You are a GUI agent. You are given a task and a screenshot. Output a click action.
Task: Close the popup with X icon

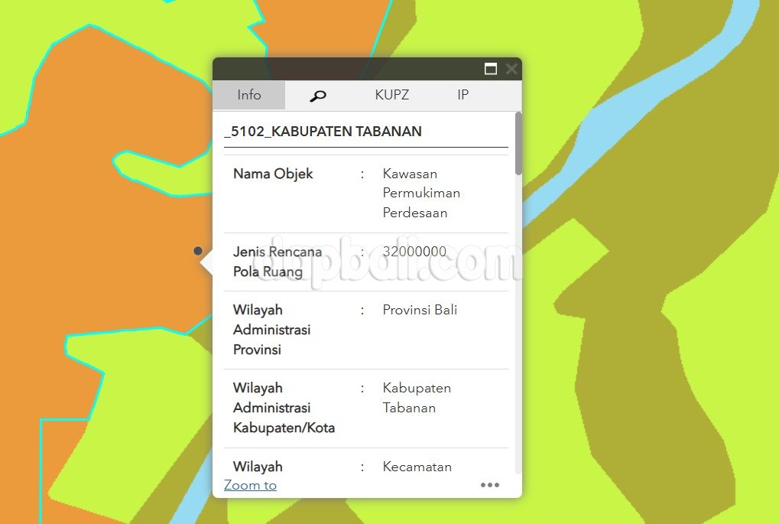point(511,69)
